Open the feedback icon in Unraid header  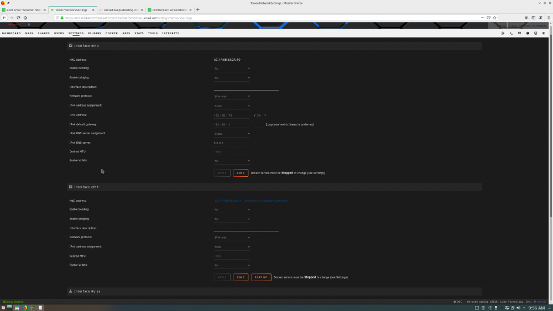click(x=519, y=33)
